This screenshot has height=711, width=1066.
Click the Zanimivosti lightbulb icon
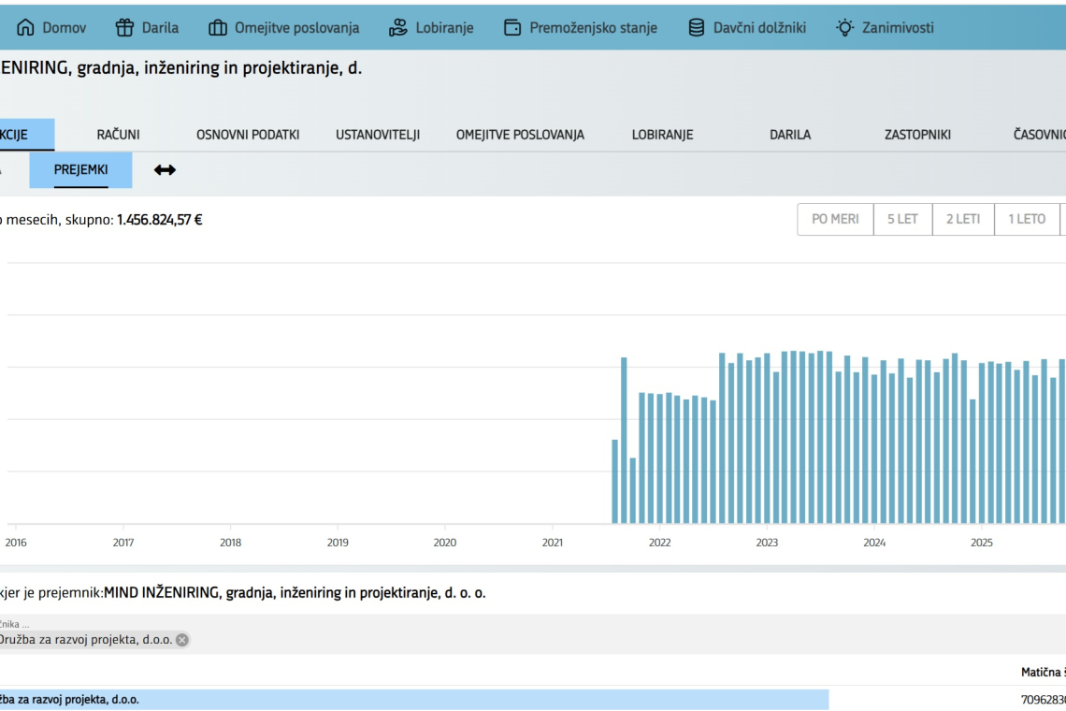pyautogui.click(x=844, y=27)
